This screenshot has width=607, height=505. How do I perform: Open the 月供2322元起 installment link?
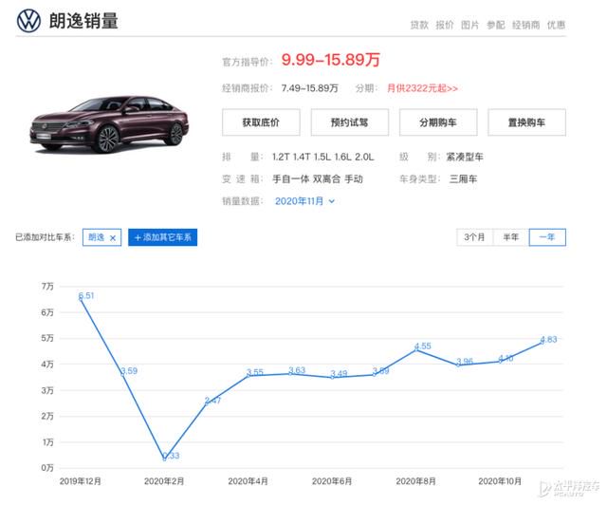[422, 88]
